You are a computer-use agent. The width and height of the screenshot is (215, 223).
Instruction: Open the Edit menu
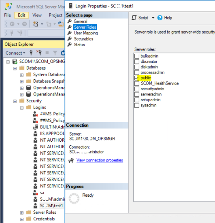point(21,15)
